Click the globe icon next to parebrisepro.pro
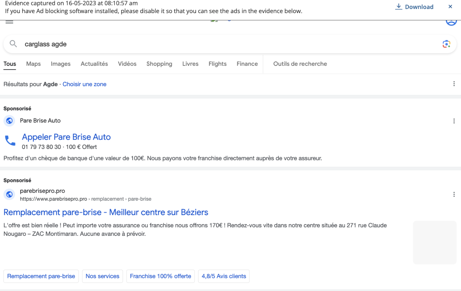 click(9, 194)
